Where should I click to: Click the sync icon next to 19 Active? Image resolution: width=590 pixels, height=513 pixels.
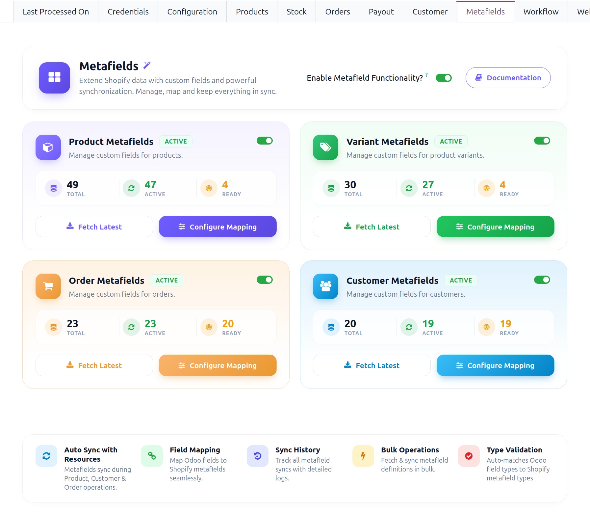pyautogui.click(x=409, y=327)
